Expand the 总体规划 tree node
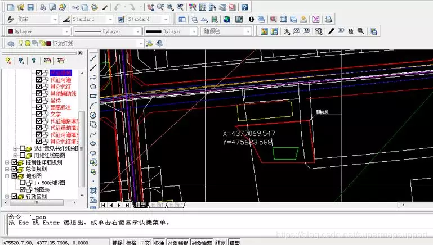Screen dimensions: 433x245 [x=7, y=169]
